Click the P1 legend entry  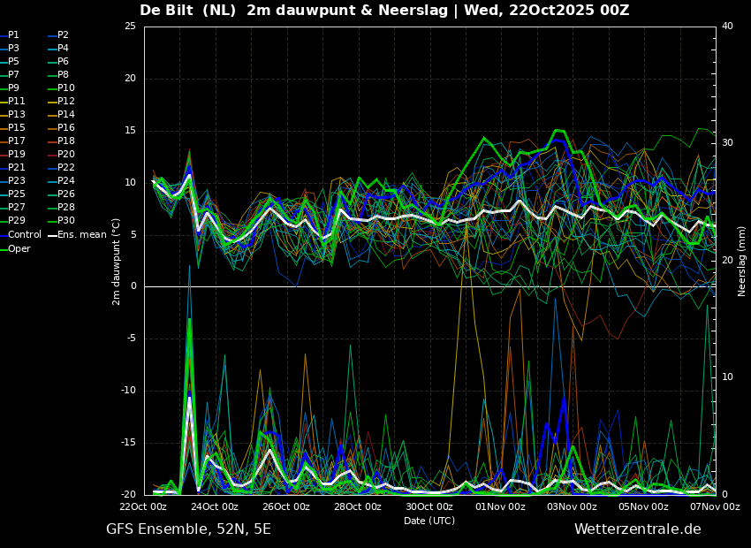13,35
